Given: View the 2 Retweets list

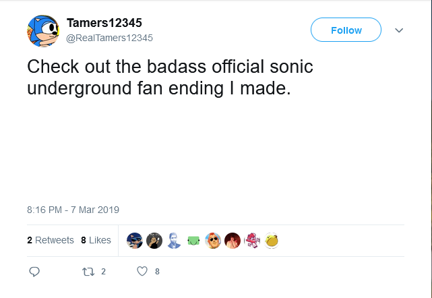Looking at the screenshot, I should coord(51,240).
